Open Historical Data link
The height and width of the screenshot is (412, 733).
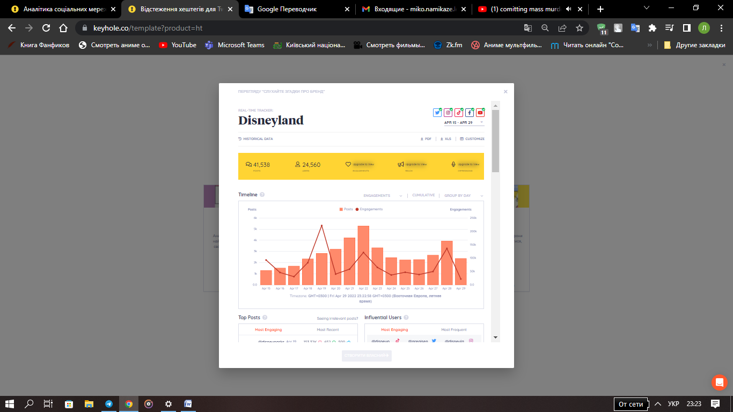[255, 139]
